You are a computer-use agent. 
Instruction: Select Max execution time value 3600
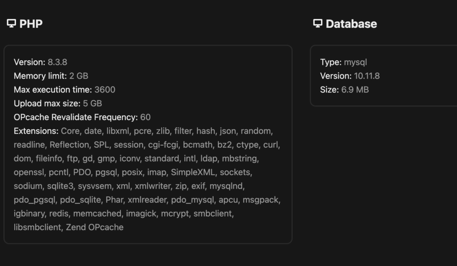[105, 90]
